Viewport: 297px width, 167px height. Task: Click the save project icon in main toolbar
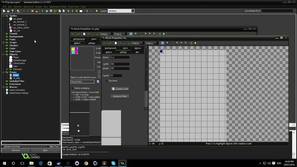(x=13, y=11)
